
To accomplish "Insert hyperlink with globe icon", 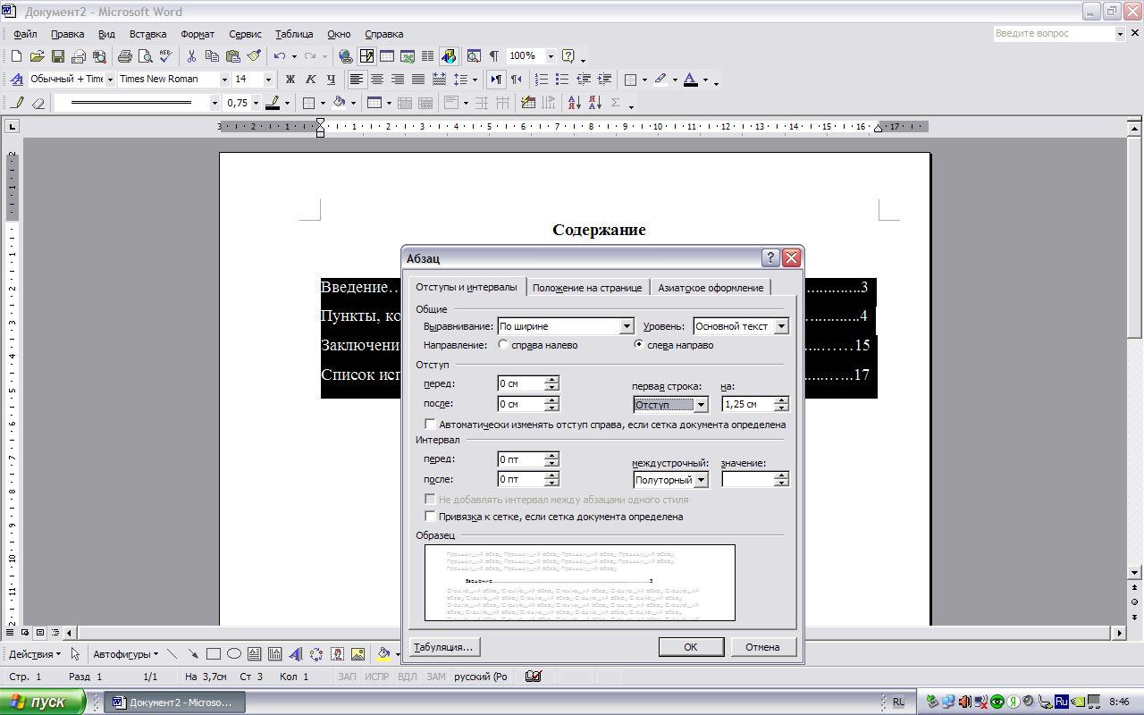I will [x=346, y=55].
